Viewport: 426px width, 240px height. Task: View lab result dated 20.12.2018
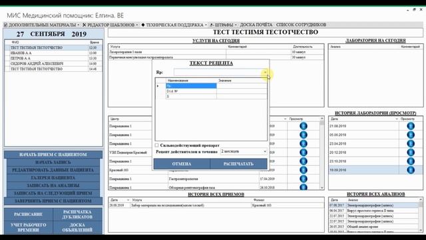(411, 153)
